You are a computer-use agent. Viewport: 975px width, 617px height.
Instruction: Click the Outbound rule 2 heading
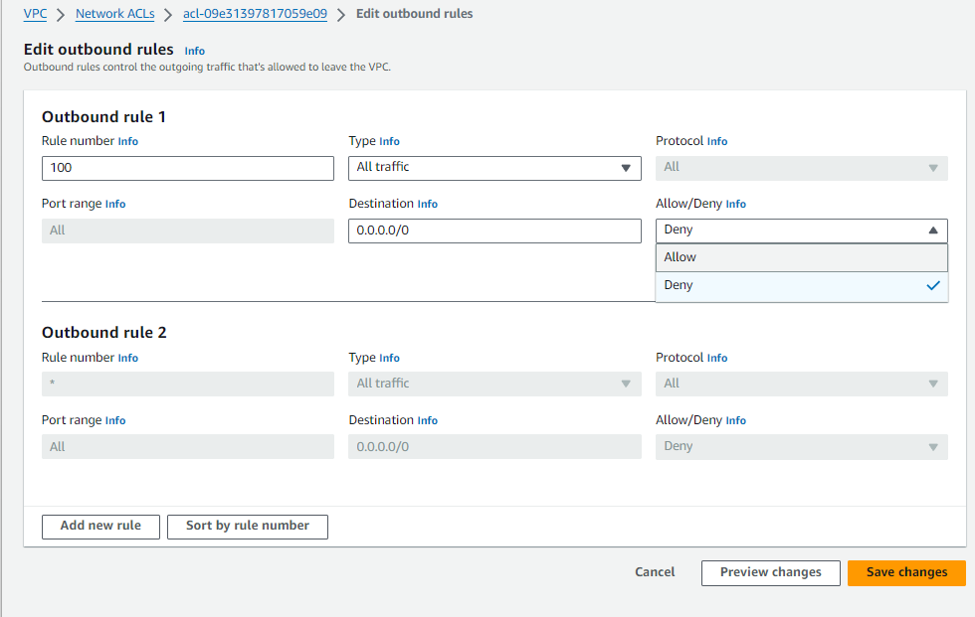(103, 333)
